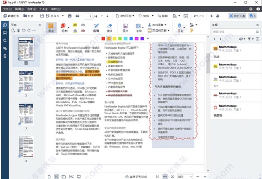This screenshot has height=179, width=262.
Task: Open the Attachments paperclip panel in sidebar
Action: [x=5, y=48]
